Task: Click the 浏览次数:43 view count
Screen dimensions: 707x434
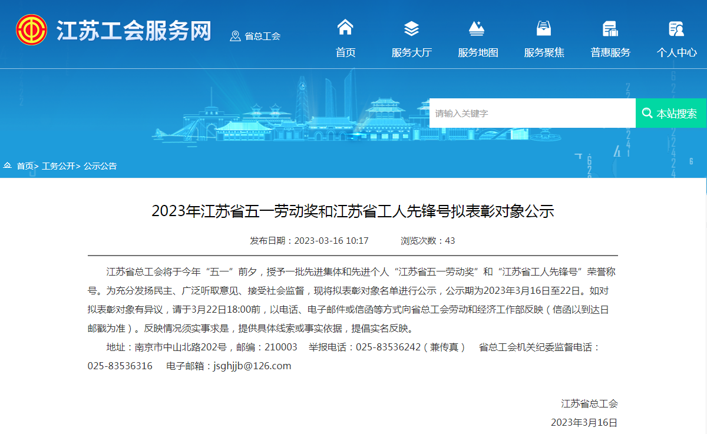Action: coord(428,240)
